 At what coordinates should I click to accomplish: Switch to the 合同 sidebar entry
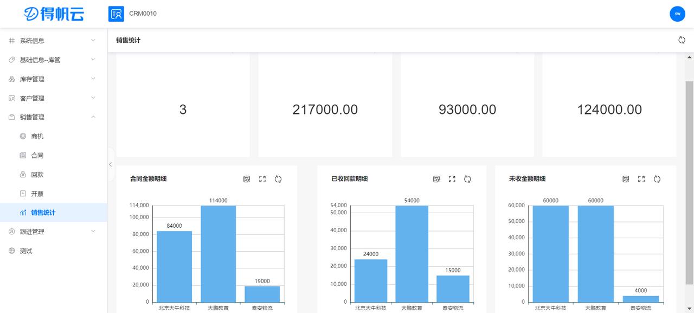36,155
